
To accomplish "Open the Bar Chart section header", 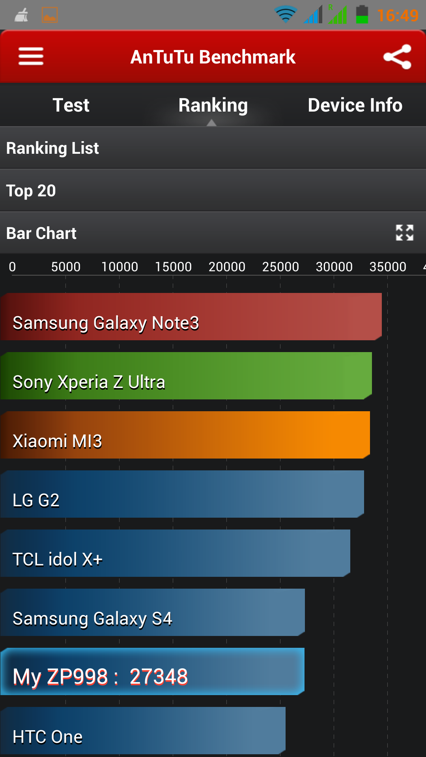I will click(x=213, y=233).
